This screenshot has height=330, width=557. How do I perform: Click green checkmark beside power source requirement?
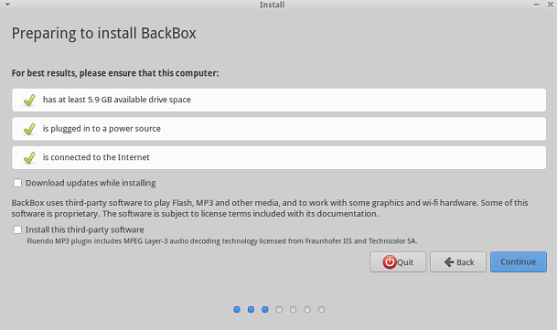pos(29,129)
